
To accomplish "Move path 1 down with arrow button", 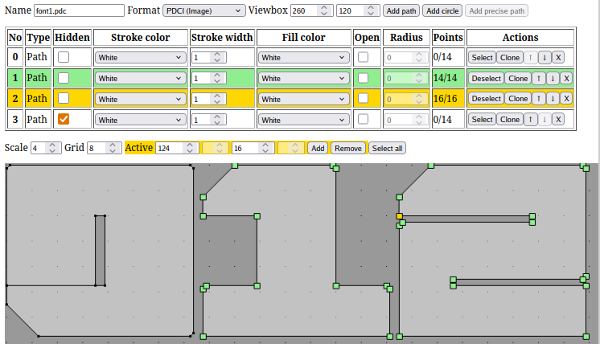I will 553,78.
